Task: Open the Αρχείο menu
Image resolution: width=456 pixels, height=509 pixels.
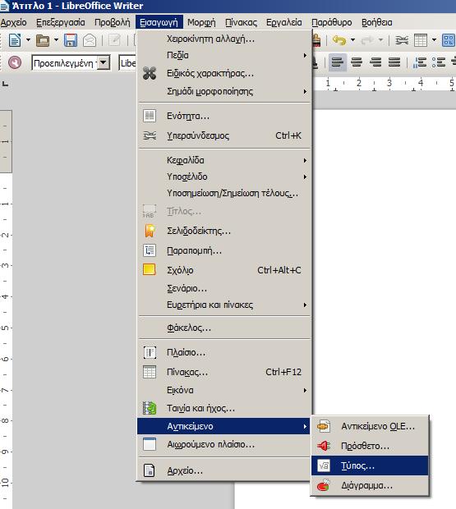Action: (14, 22)
